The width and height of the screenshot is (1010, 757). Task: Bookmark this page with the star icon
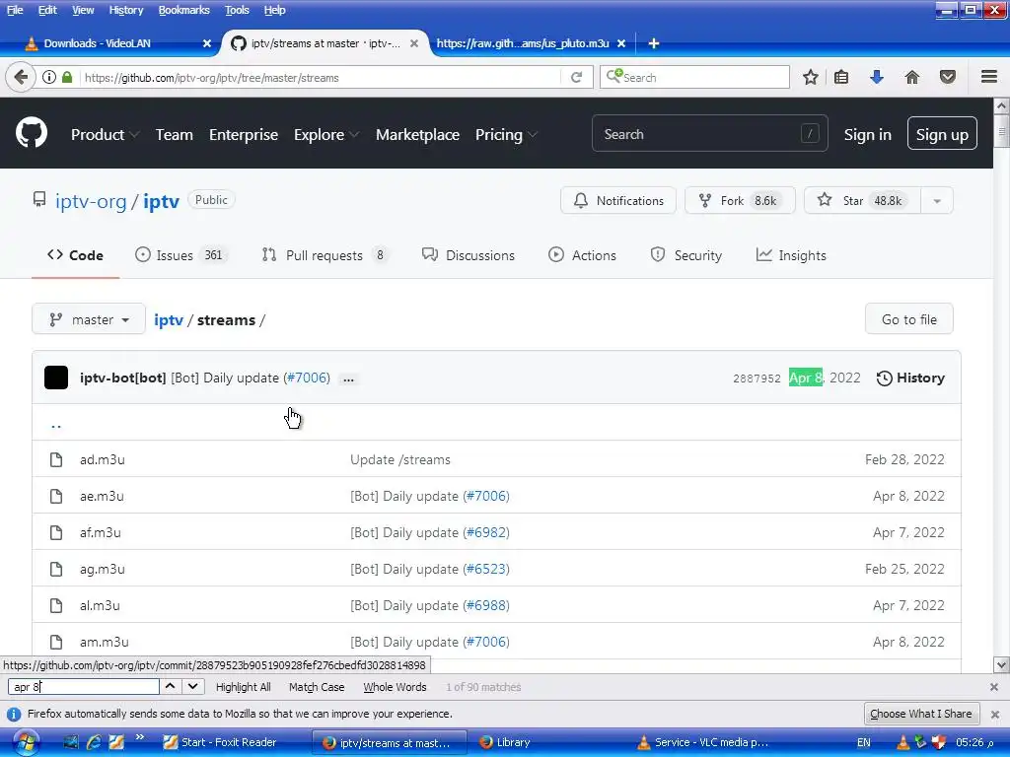(x=811, y=77)
